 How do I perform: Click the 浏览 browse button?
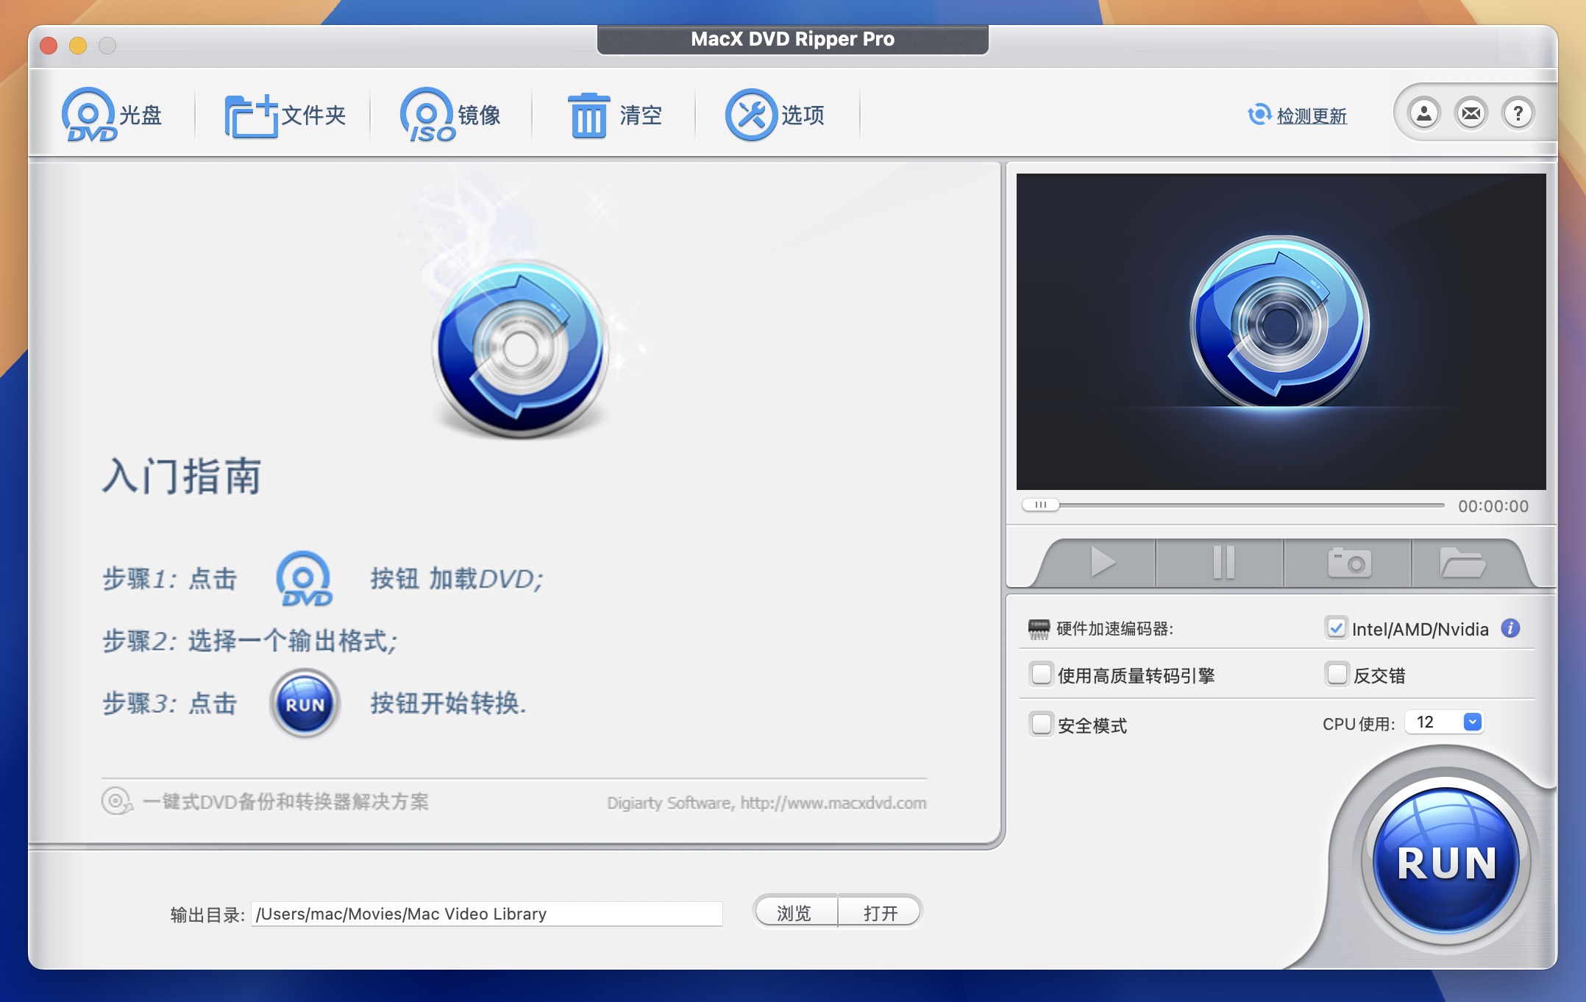[x=795, y=913]
